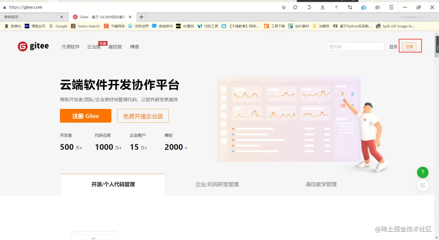The height and width of the screenshot is (240, 439).
Task: Open the browser hamburger menu
Action: 391,7
